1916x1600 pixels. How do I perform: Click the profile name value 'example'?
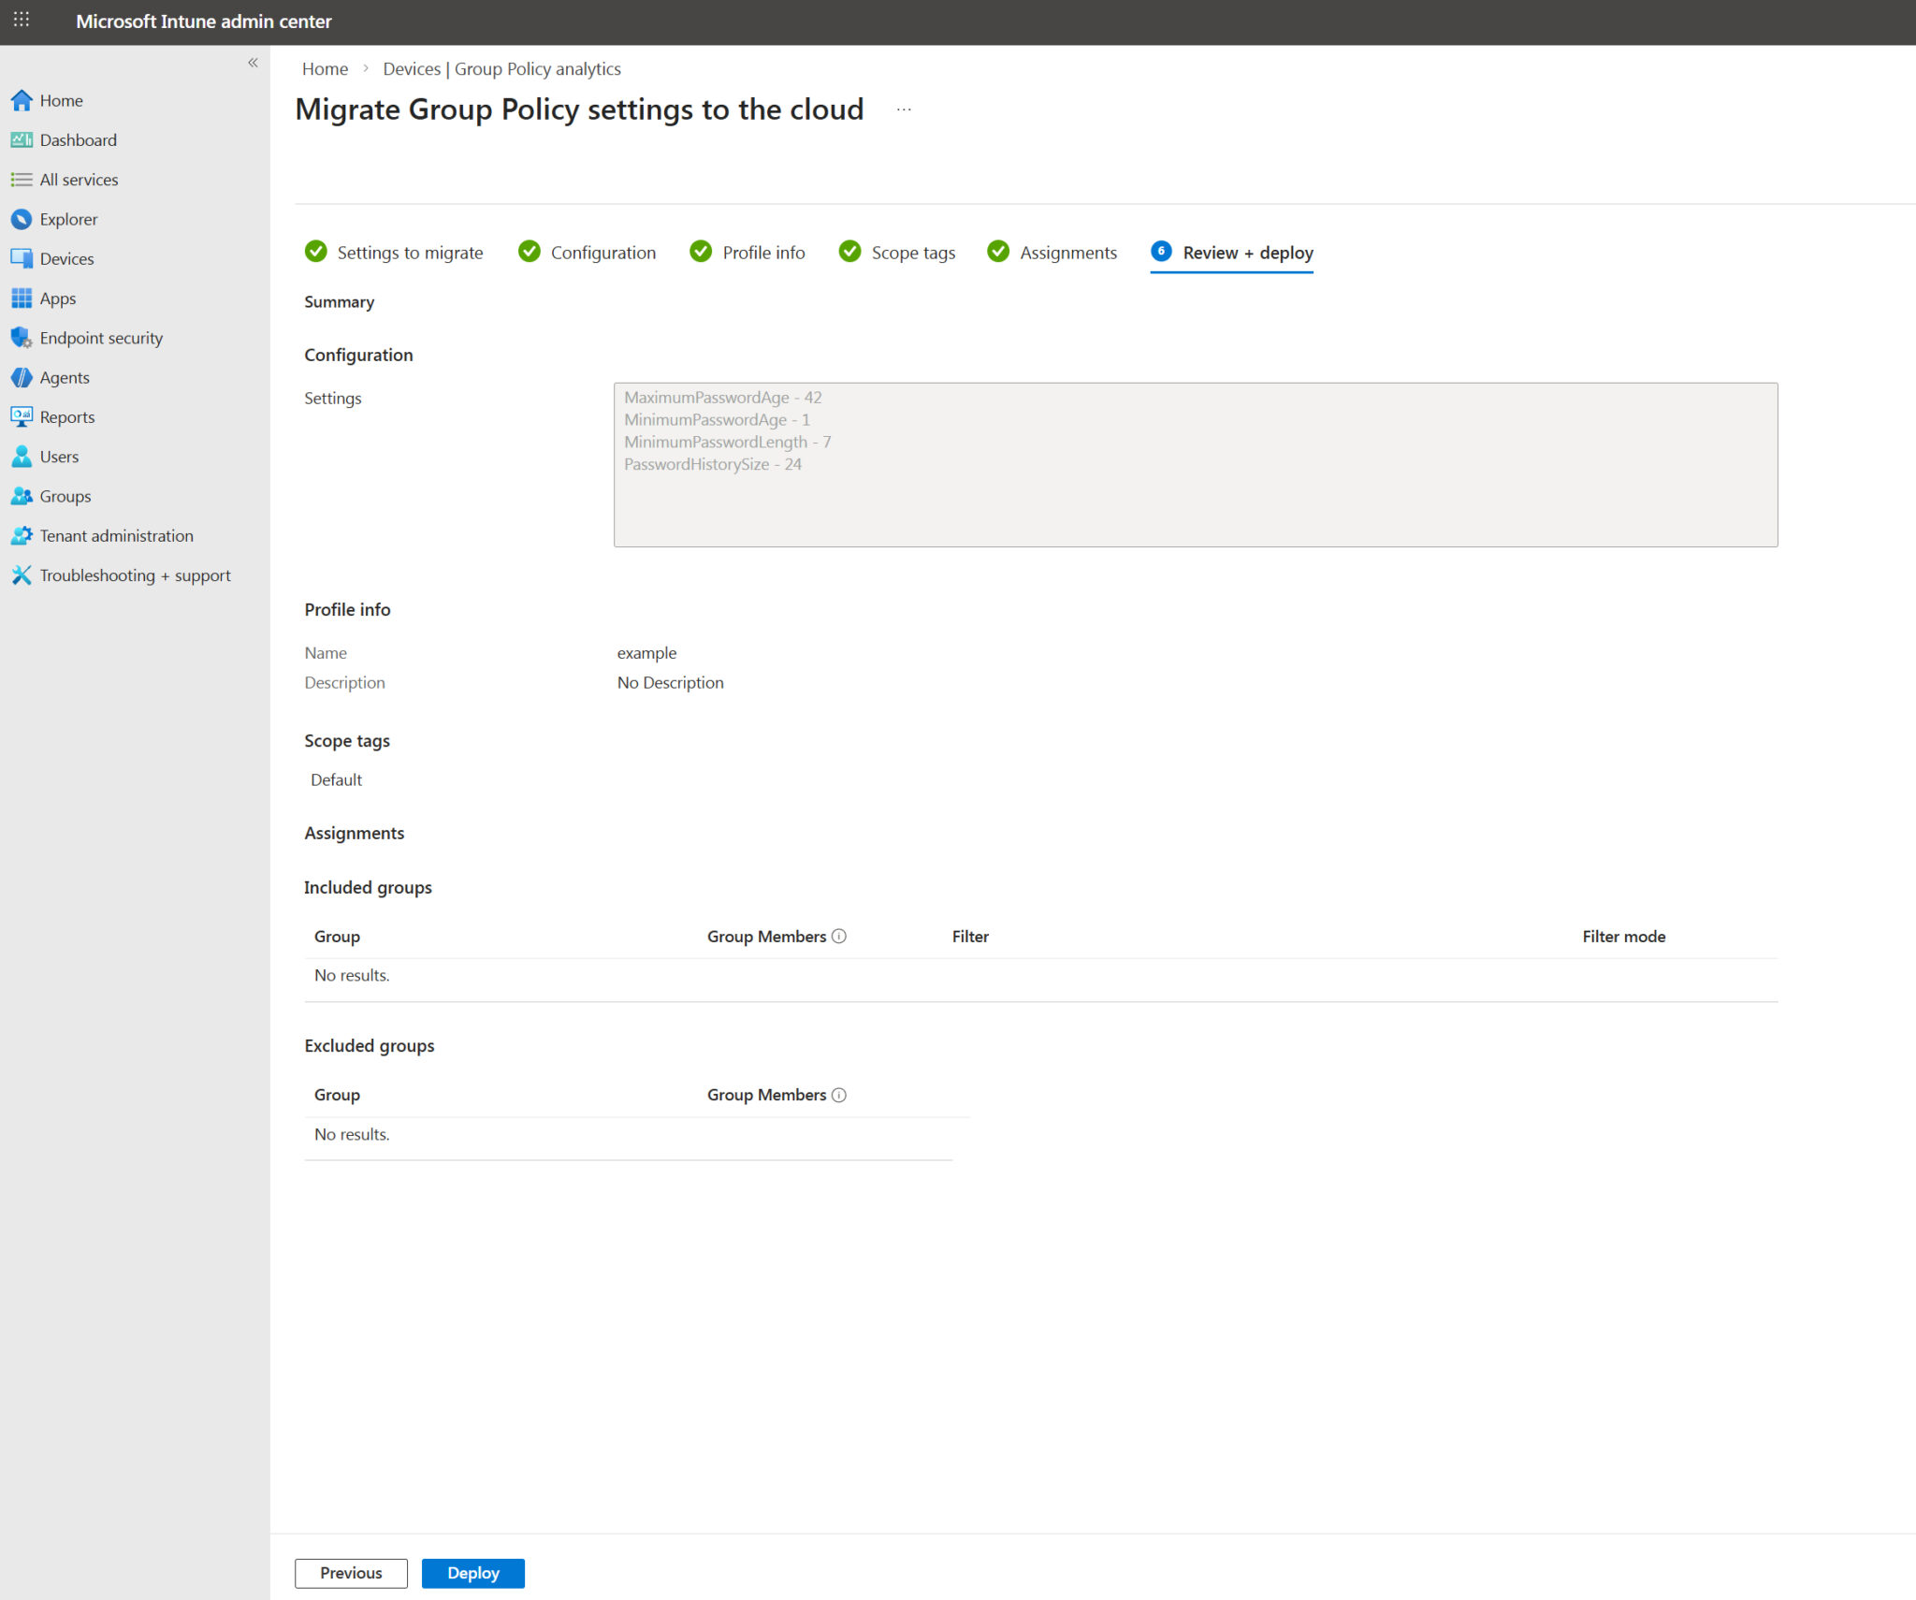tap(646, 653)
